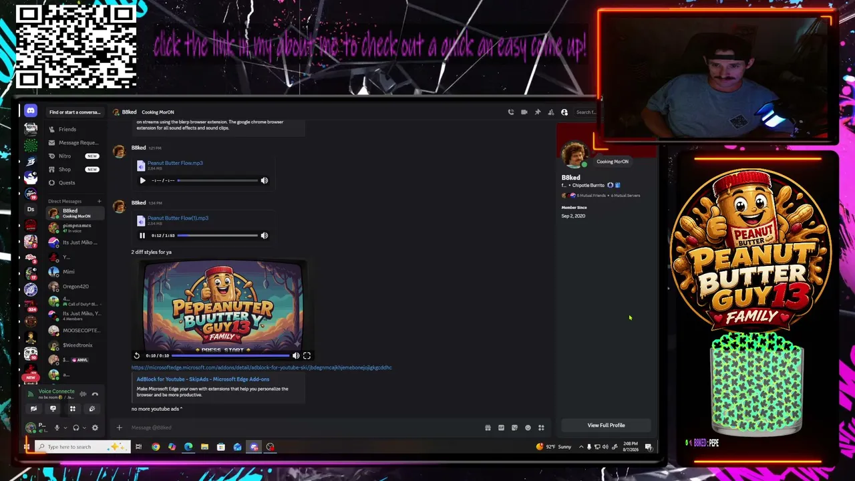Pause Peanut Butter Flow(1).mp3 audio
The height and width of the screenshot is (481, 855).
[x=142, y=235]
